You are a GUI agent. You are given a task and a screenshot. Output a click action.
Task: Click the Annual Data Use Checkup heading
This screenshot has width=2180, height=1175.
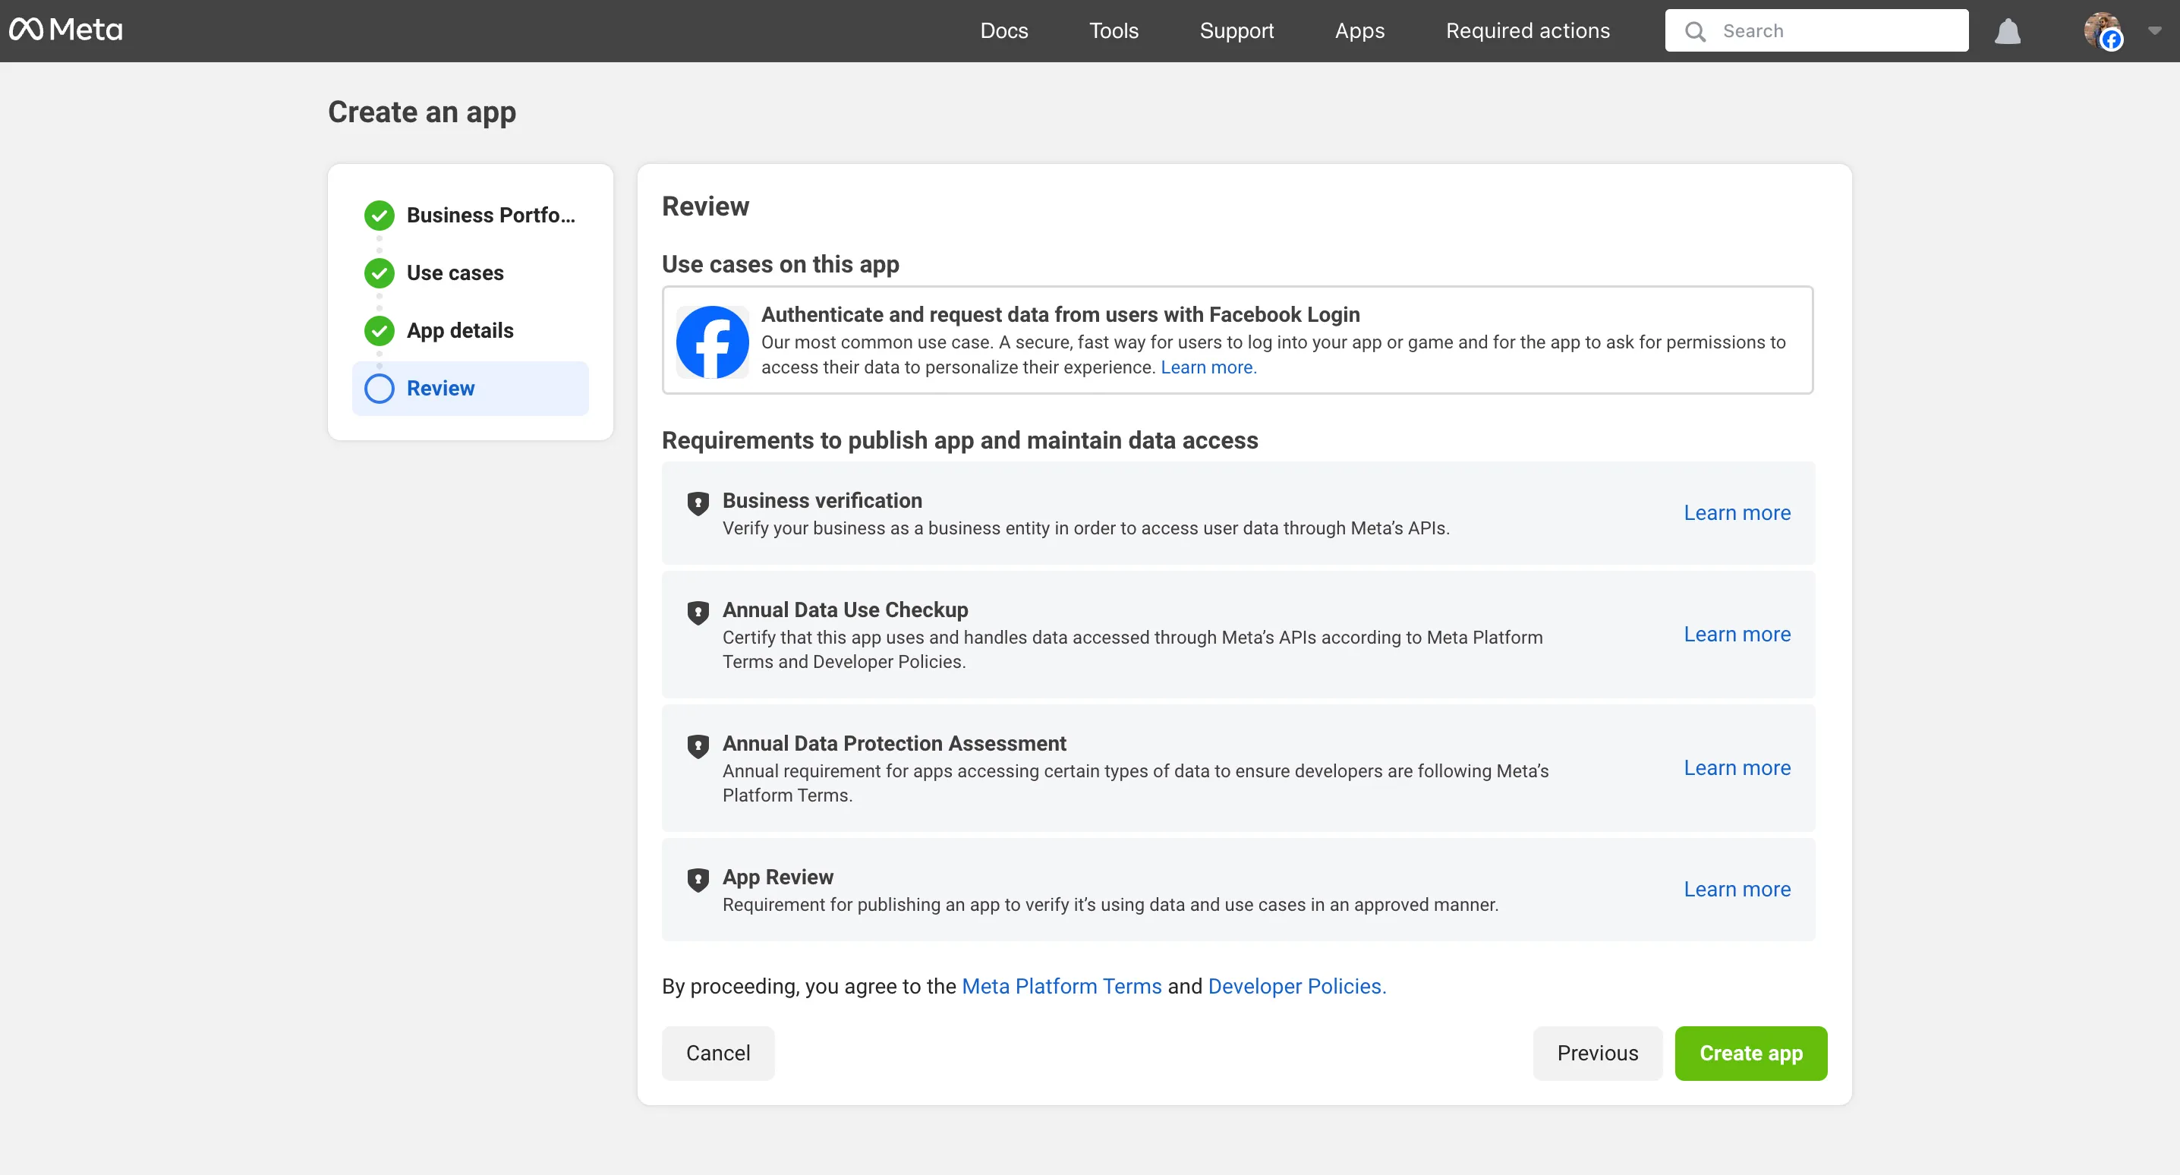pyautogui.click(x=846, y=610)
